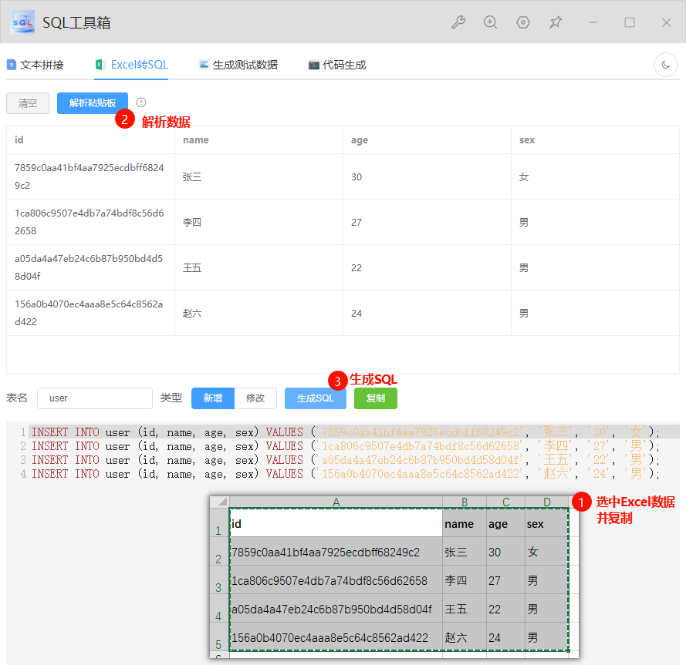
Task: Click the table cell 赵六
Action: [x=259, y=313]
